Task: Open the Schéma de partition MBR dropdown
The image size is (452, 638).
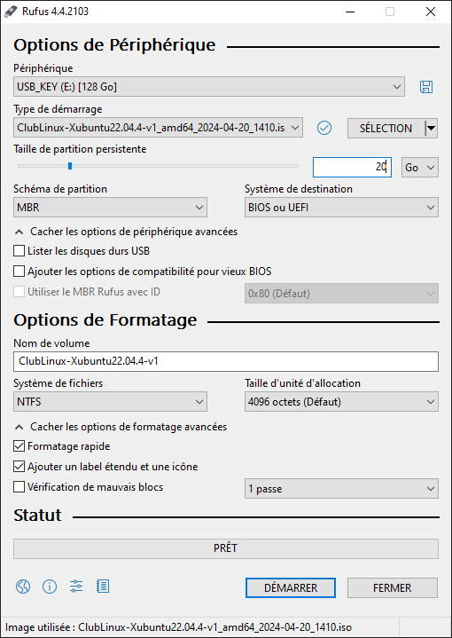Action: click(x=110, y=208)
